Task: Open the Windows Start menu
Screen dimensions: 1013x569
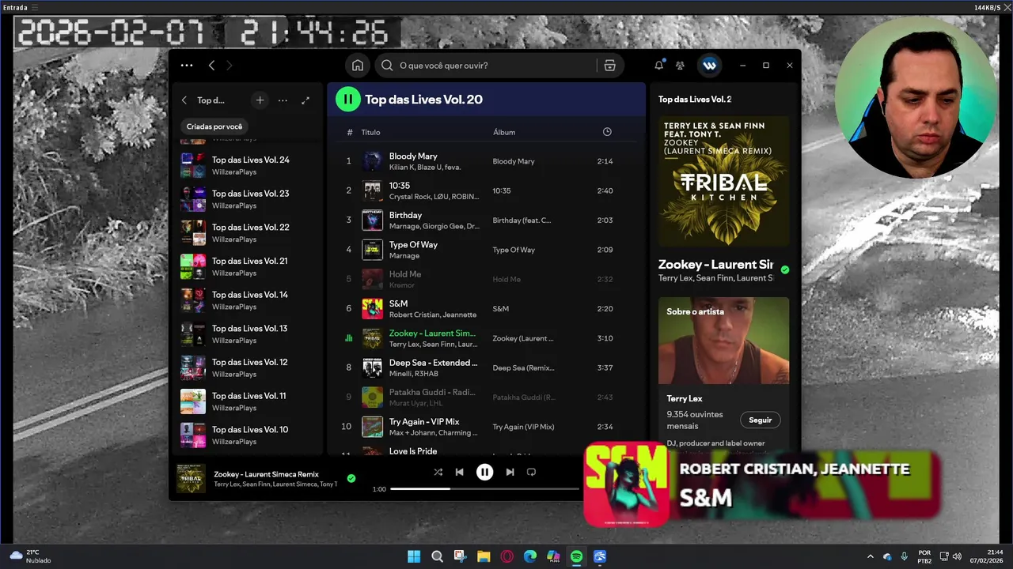Action: click(x=414, y=556)
